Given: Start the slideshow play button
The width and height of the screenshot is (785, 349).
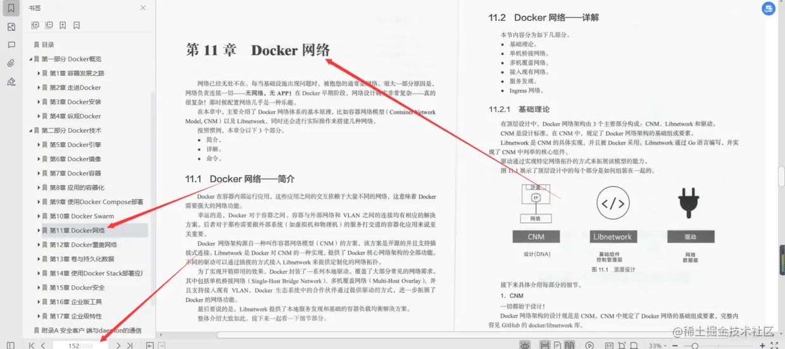Looking at the screenshot, I should [589, 345].
